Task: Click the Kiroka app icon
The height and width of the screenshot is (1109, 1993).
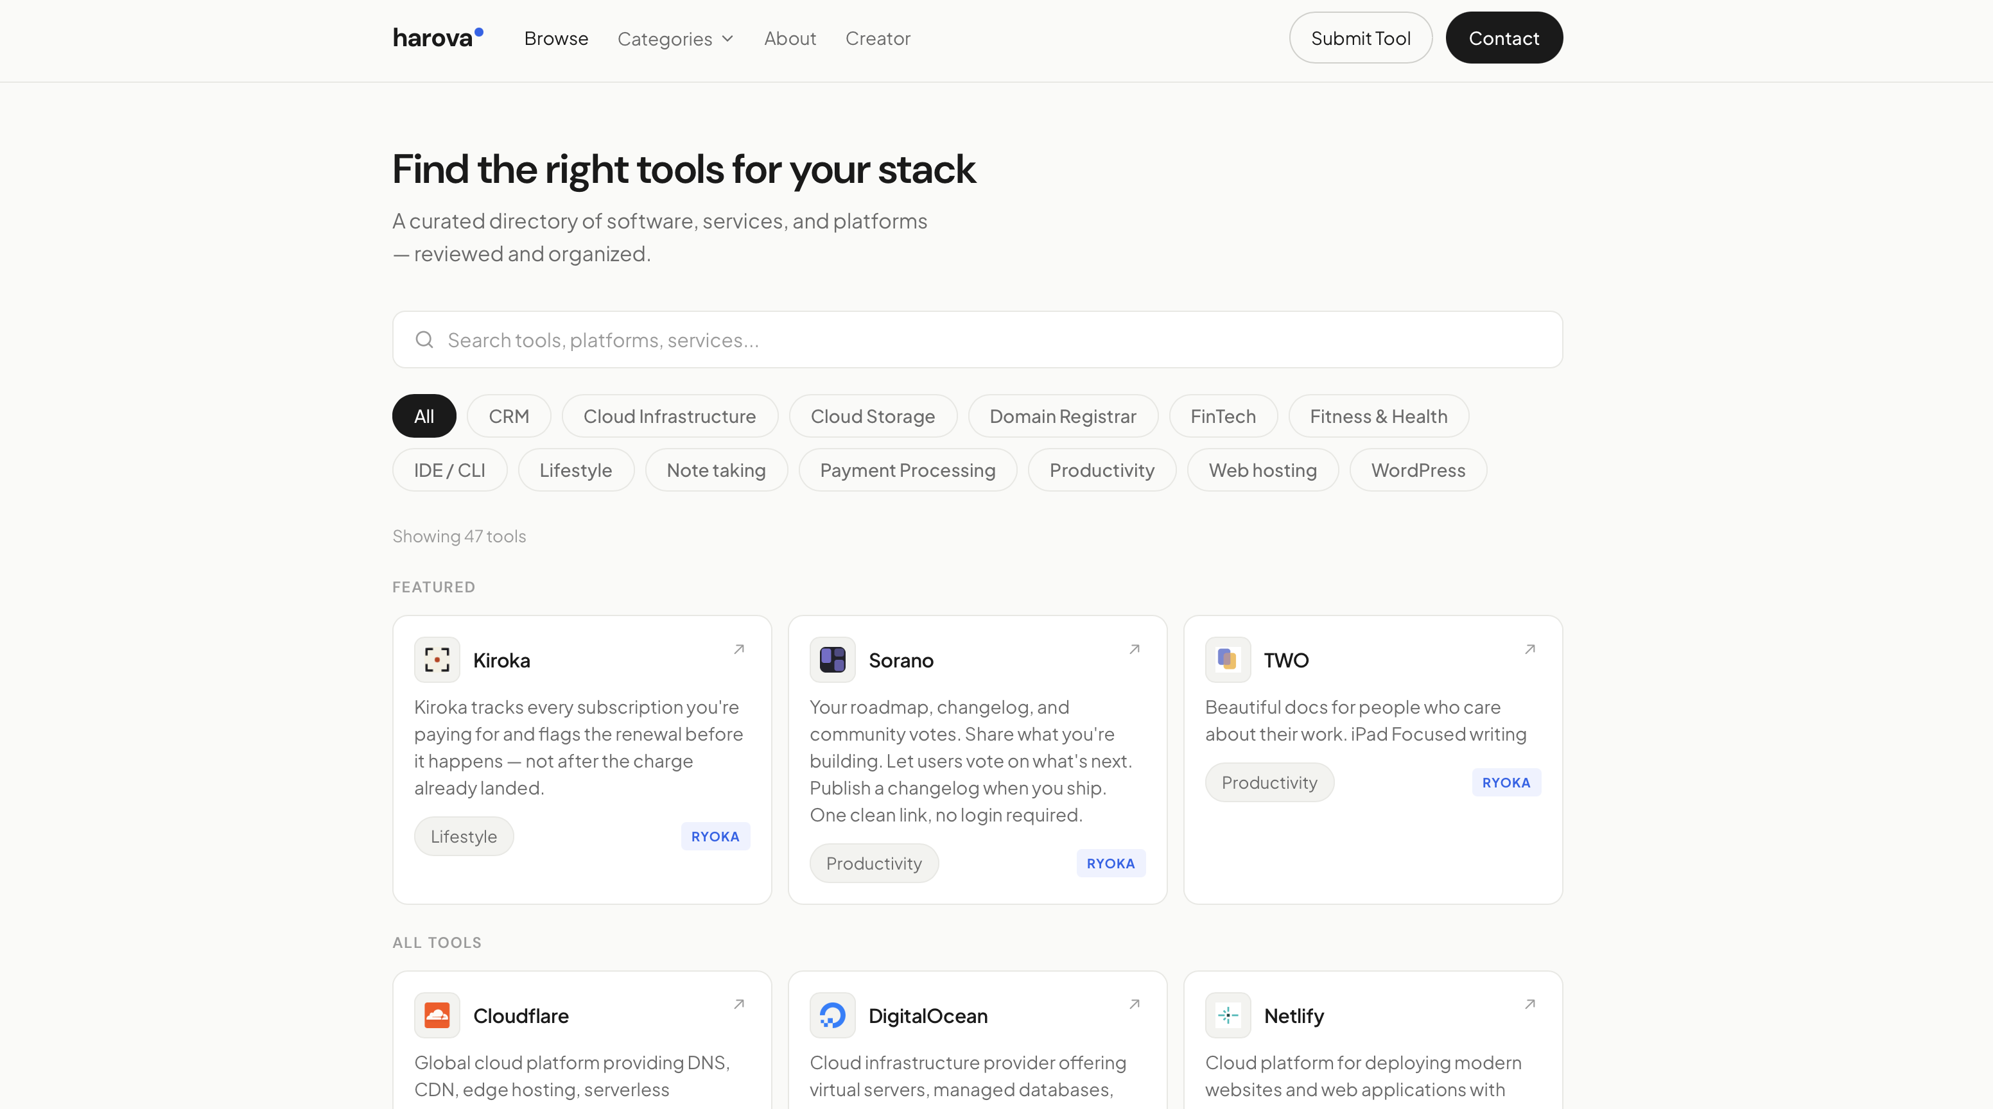Action: tap(437, 660)
